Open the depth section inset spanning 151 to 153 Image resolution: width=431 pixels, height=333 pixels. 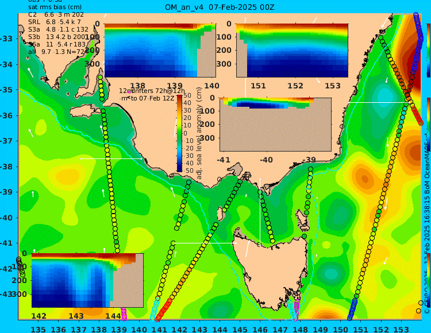coord(292,51)
